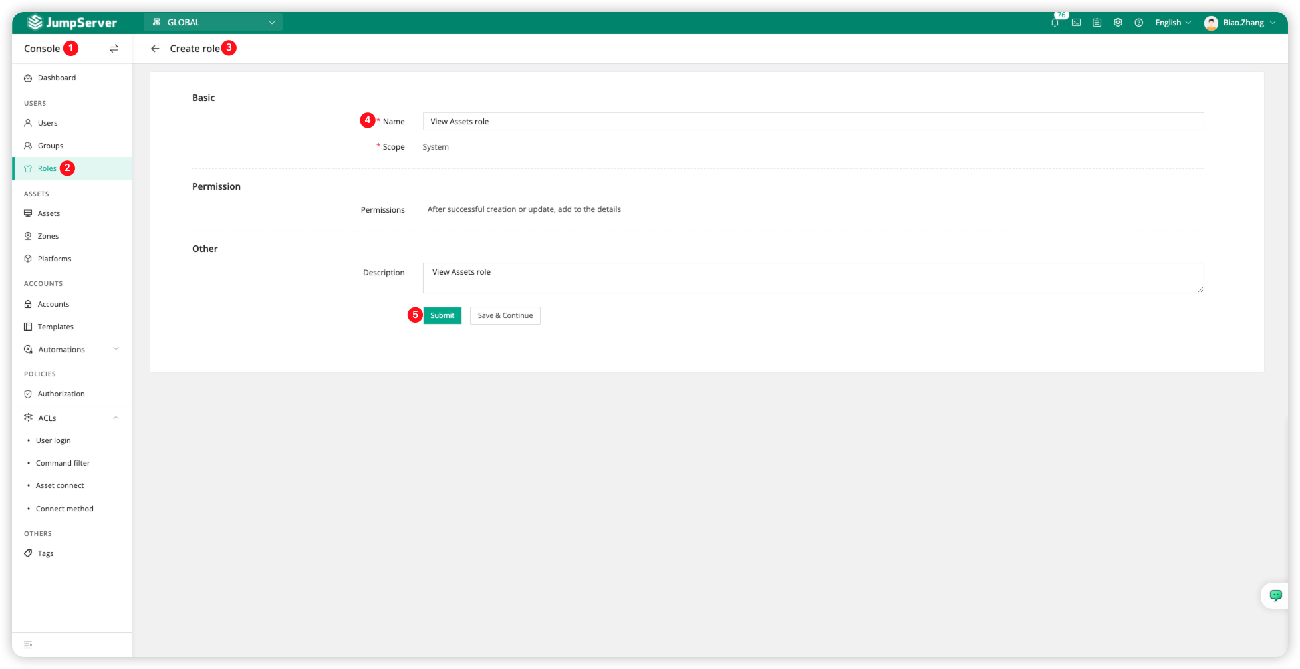Click the Create role page title
The width and height of the screenshot is (1300, 669).
click(195, 49)
